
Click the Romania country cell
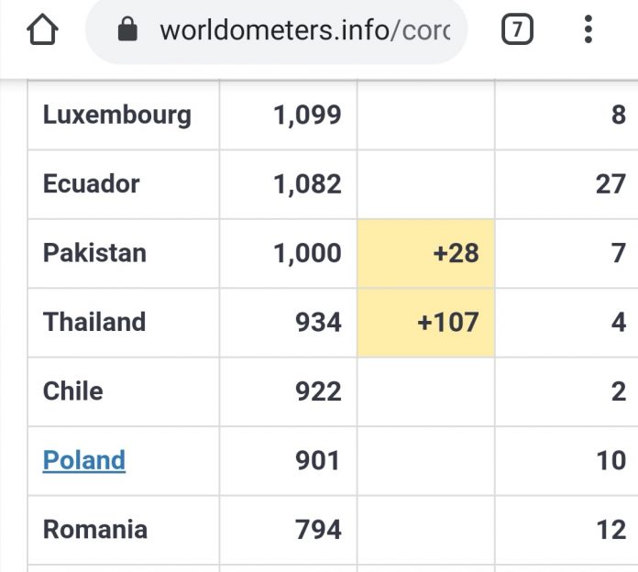click(95, 529)
